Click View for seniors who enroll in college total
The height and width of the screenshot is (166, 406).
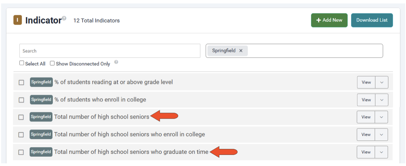click(x=366, y=134)
